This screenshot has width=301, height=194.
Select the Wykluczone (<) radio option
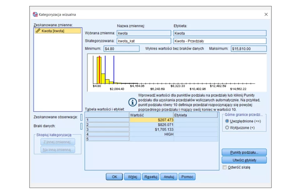click(x=227, y=128)
